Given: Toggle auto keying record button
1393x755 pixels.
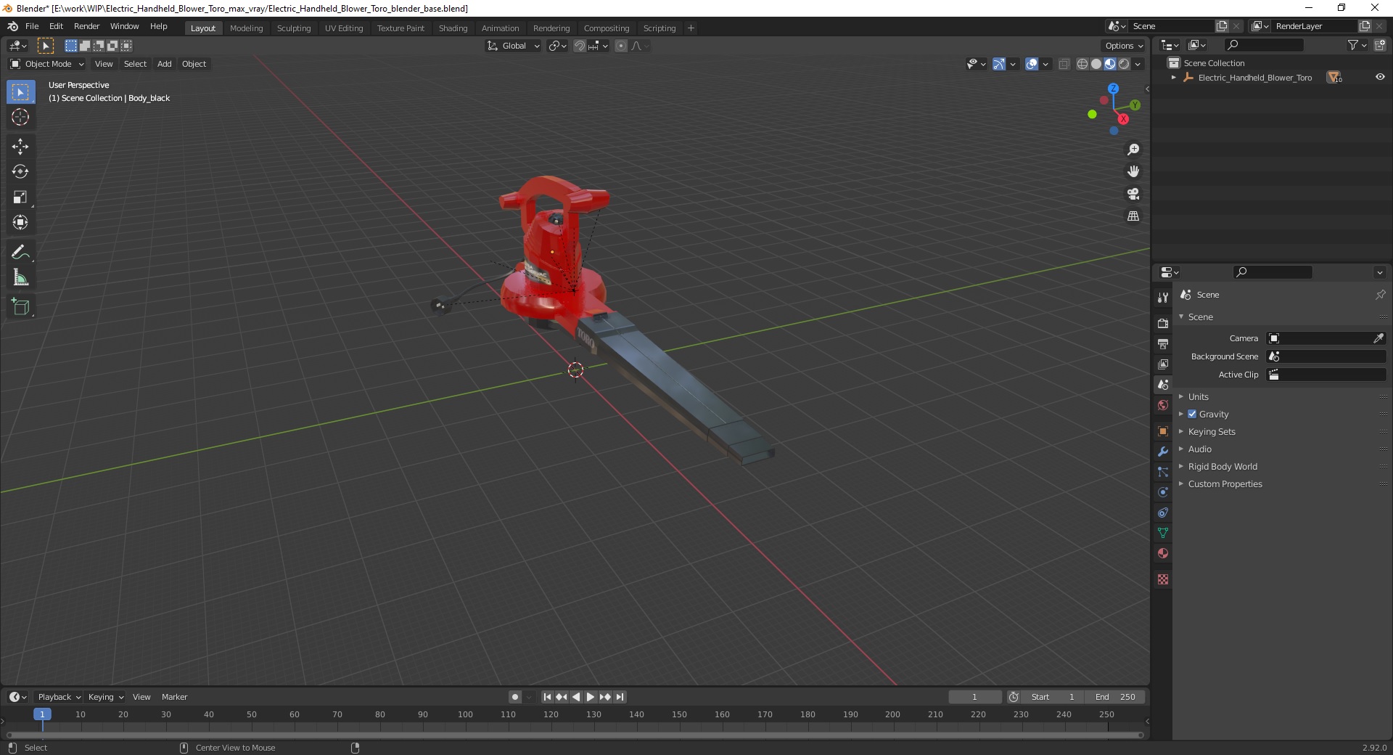Looking at the screenshot, I should click(x=515, y=697).
